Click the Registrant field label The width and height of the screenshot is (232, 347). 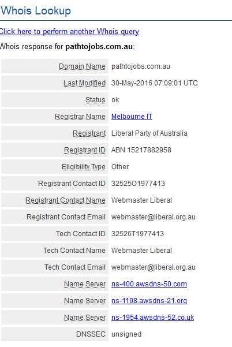pyautogui.click(x=89, y=133)
